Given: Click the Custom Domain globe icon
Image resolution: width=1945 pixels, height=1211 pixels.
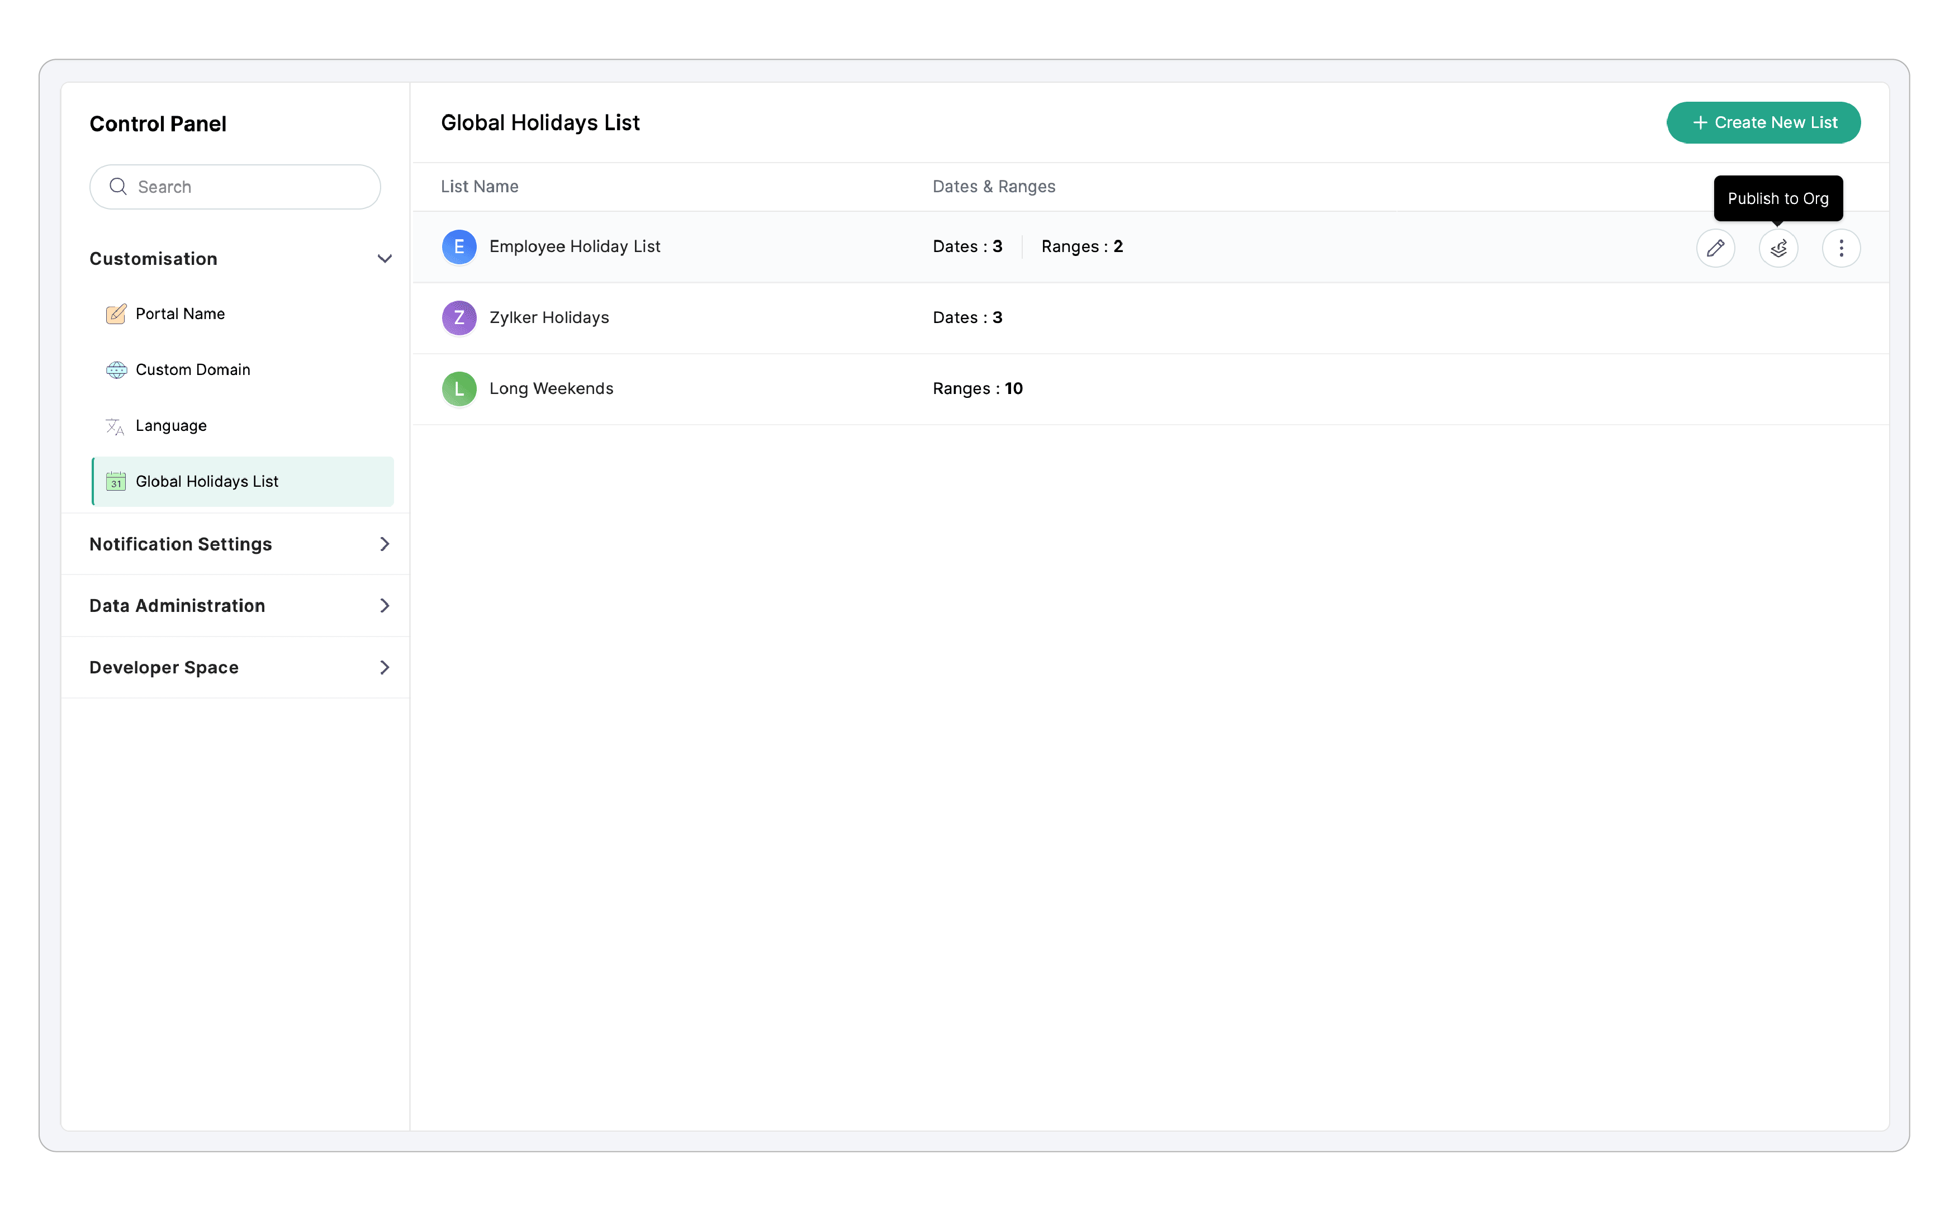Looking at the screenshot, I should point(116,370).
